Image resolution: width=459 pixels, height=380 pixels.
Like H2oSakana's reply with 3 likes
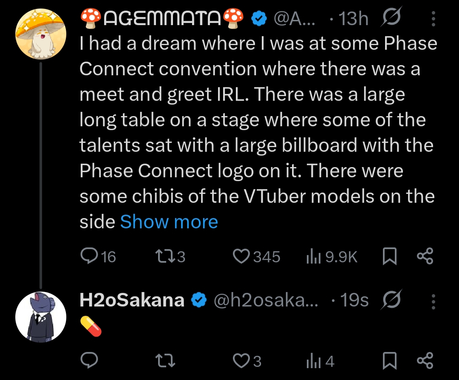[x=241, y=361]
